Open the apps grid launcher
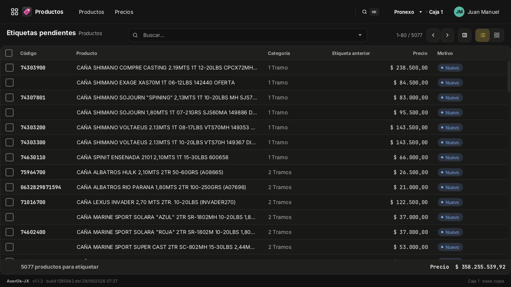 [15, 12]
